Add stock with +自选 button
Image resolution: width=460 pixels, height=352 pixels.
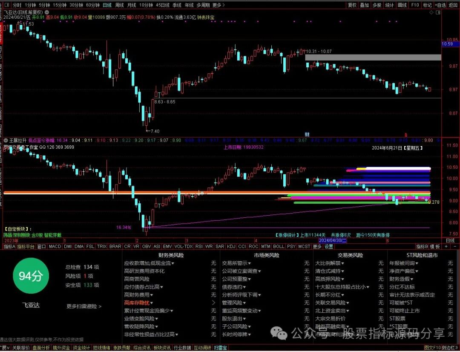[x=440, y=5]
